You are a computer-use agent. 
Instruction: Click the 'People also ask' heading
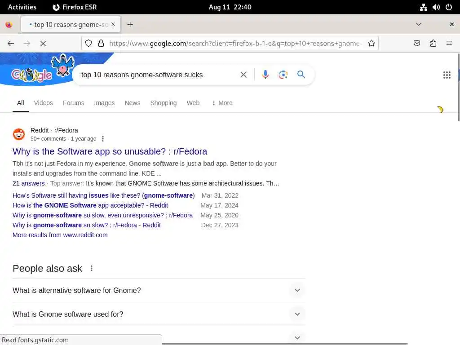tap(47, 269)
